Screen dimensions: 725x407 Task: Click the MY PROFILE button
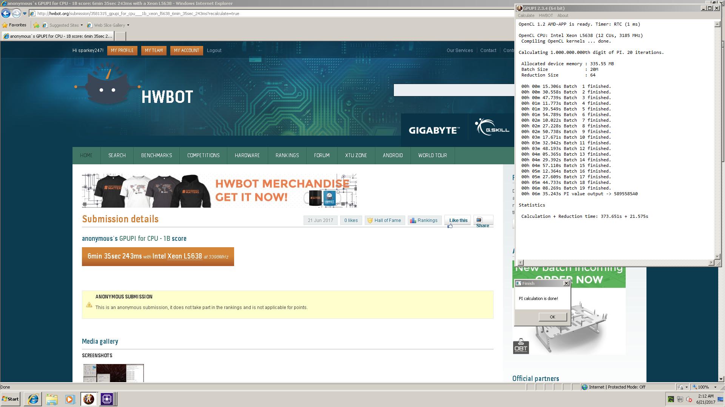pos(122,50)
